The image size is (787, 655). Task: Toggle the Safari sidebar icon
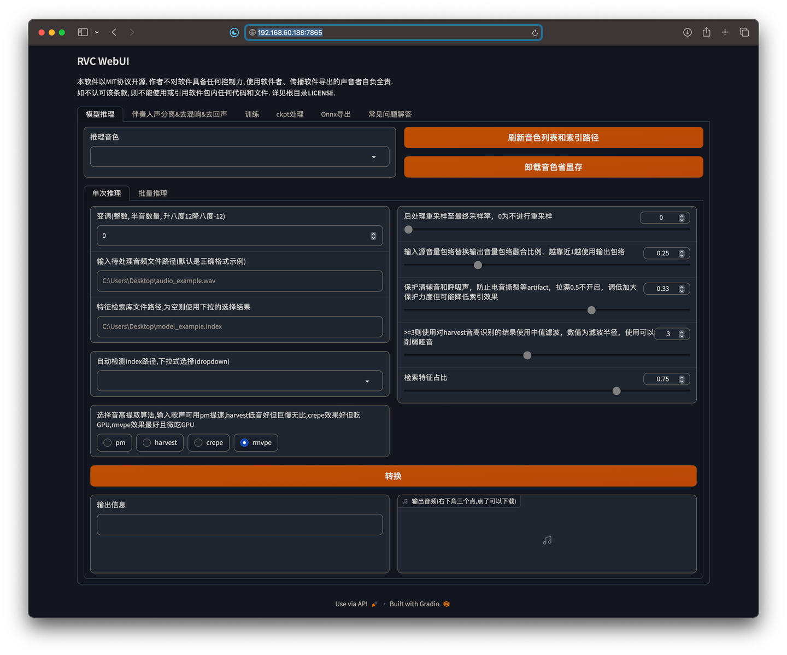pos(82,32)
